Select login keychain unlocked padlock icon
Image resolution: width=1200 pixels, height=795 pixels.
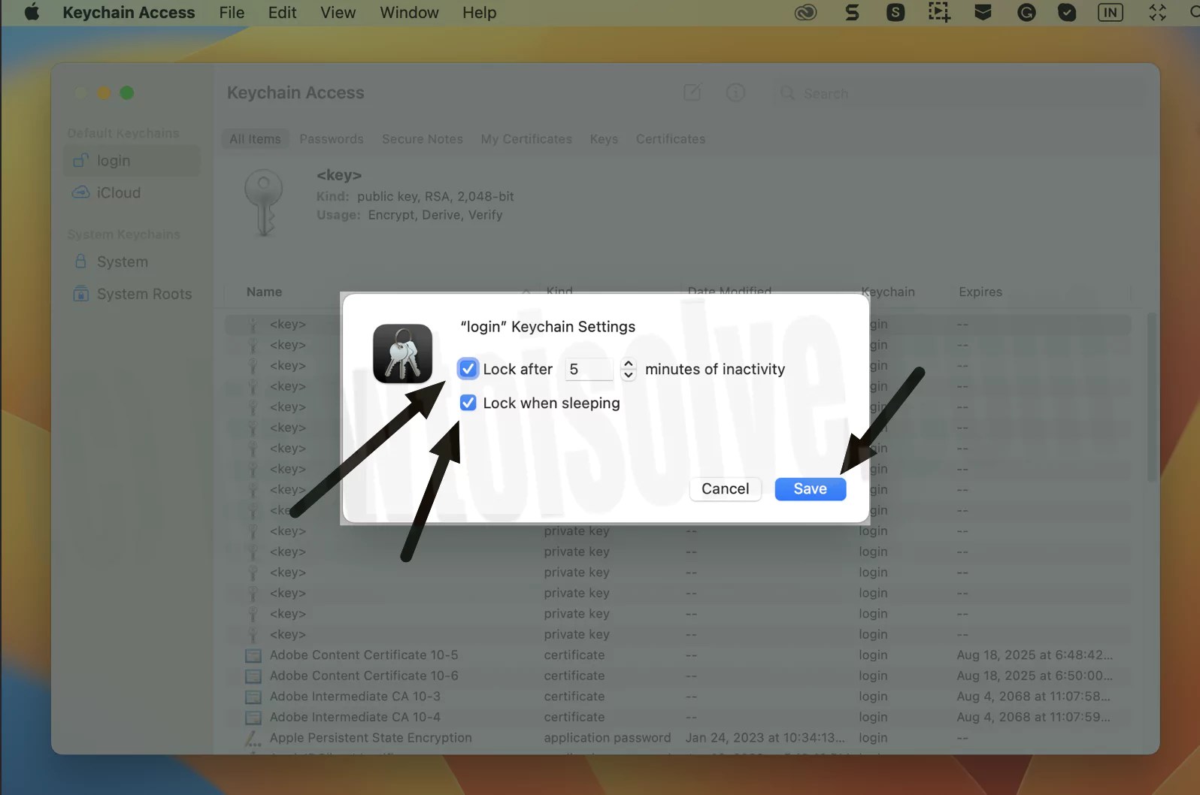[80, 161]
